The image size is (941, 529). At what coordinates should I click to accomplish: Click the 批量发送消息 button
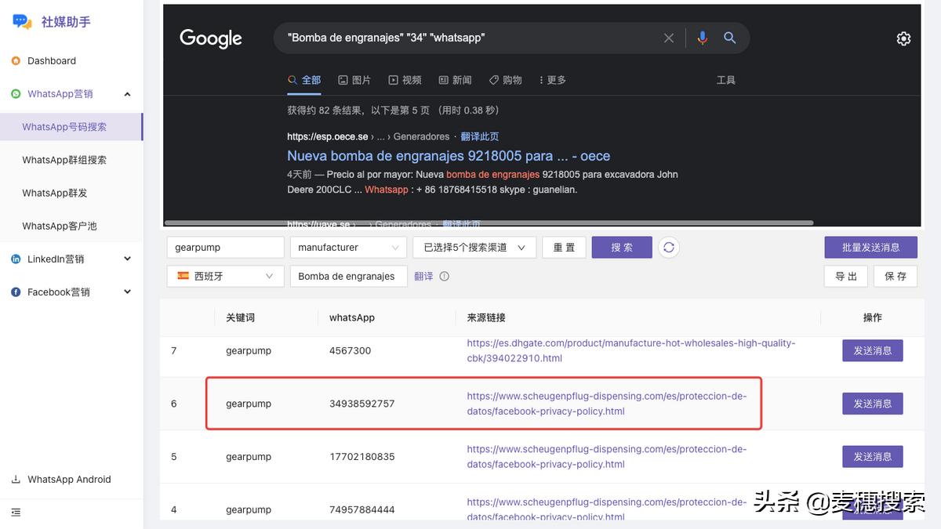click(870, 248)
